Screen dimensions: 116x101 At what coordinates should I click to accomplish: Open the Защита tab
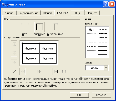pos(92,13)
